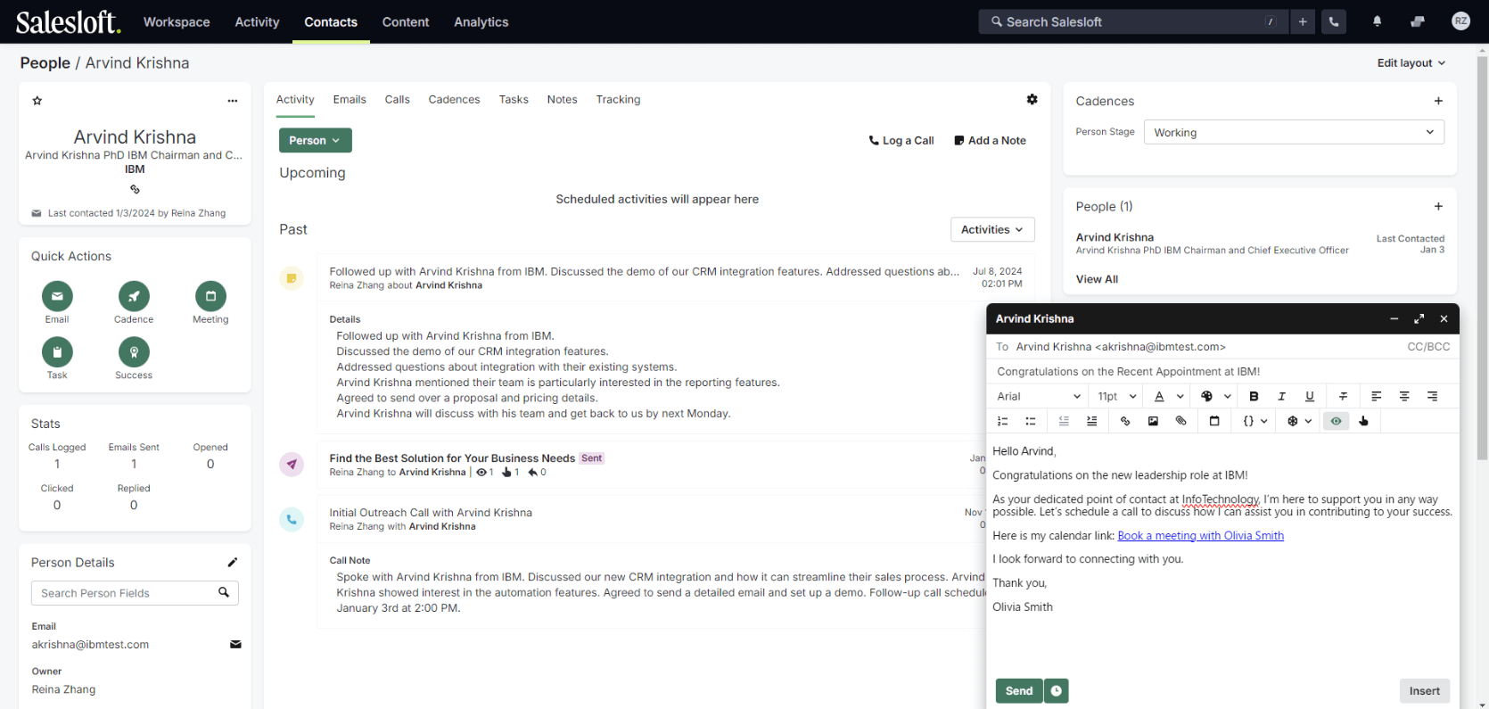
Task: Add a person with People plus icon
Action: 1438,206
